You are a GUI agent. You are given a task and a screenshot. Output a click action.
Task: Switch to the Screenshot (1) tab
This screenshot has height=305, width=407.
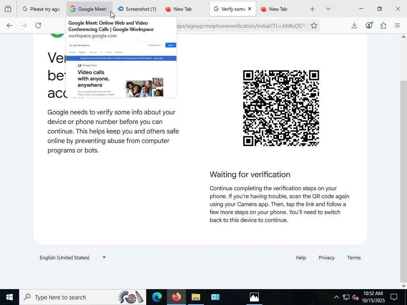(137, 9)
